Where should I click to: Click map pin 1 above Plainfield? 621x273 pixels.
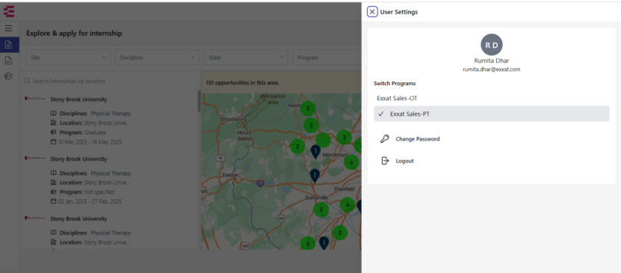point(315,176)
